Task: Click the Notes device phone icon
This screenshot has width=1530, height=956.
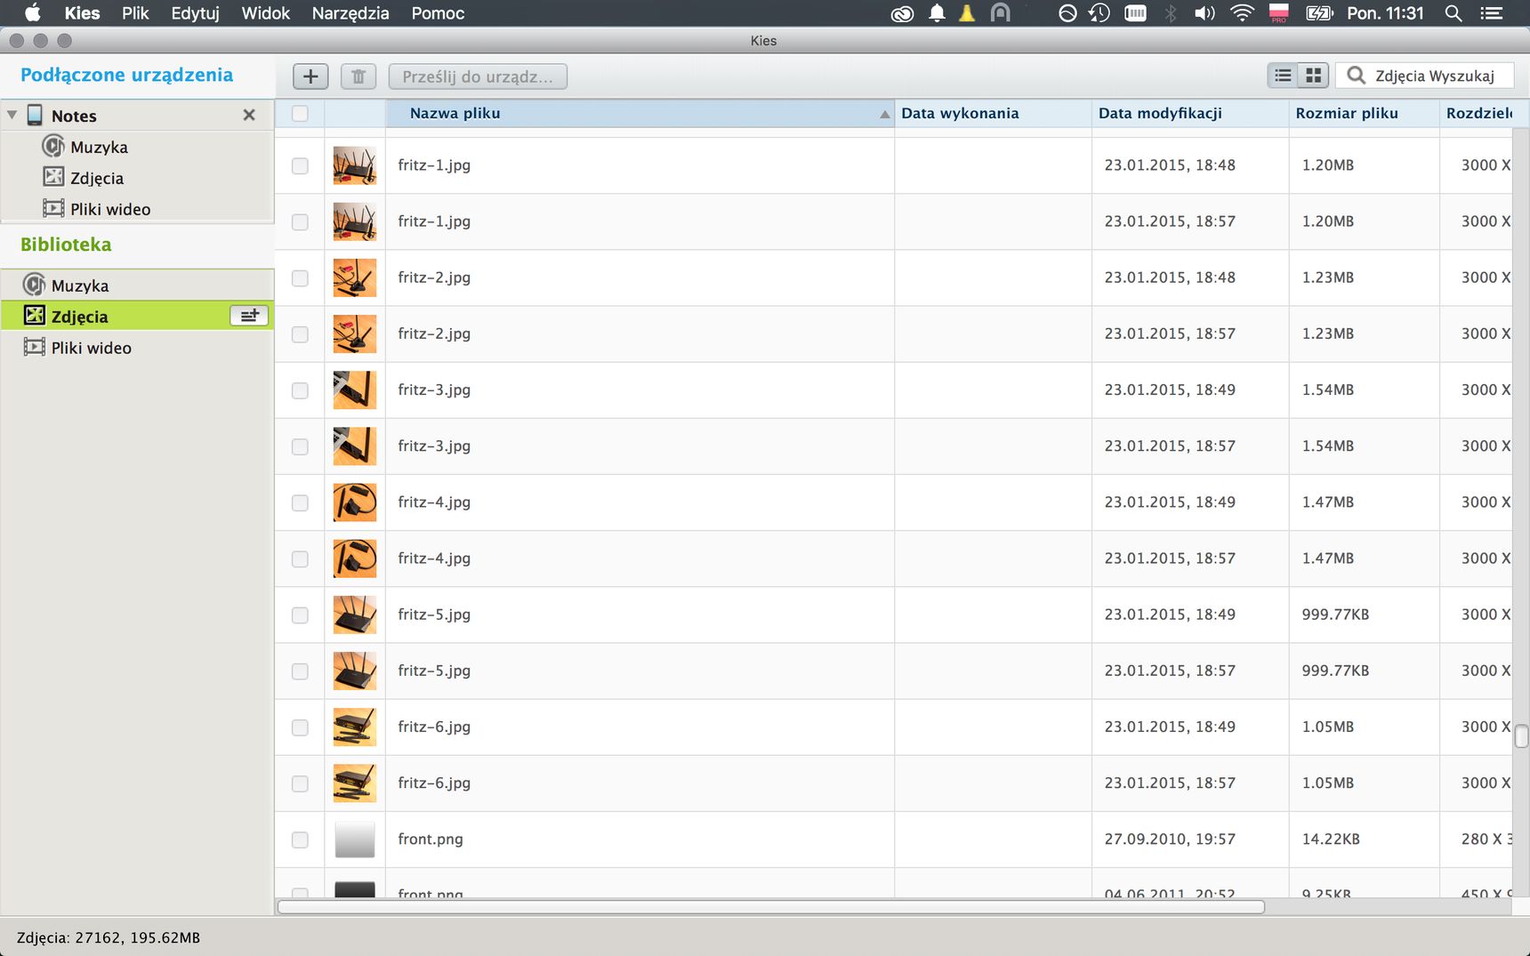Action: coord(35,115)
